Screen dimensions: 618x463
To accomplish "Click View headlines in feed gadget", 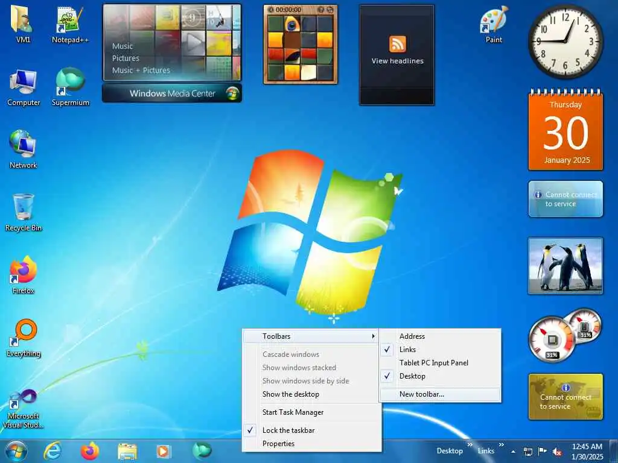I will [x=397, y=61].
